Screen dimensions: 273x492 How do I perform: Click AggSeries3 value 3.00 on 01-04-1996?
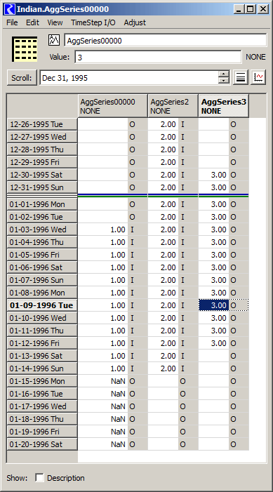[x=213, y=242]
